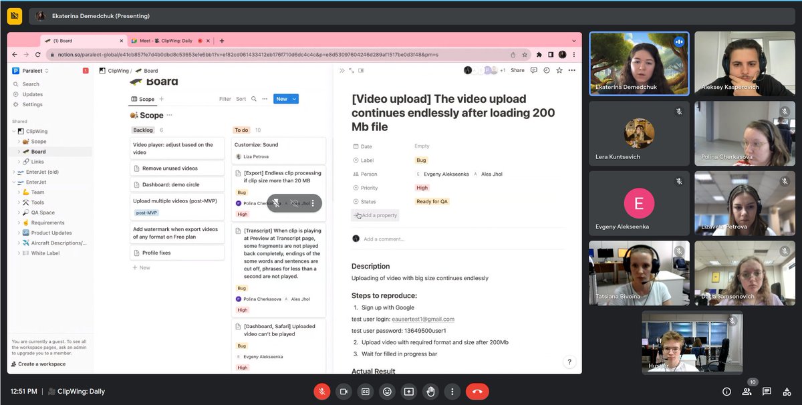This screenshot has height=405, width=802.
Task: Open the Meet chat icon
Action: [767, 392]
